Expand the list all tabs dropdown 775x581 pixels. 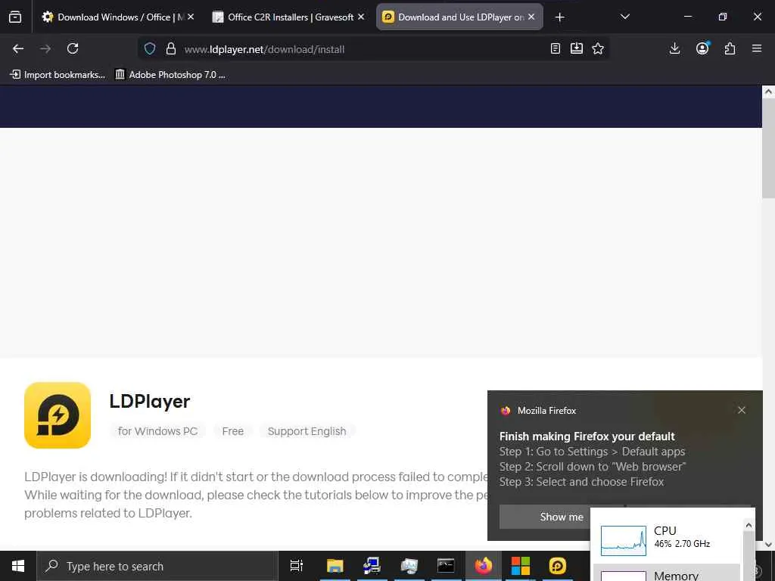click(x=624, y=17)
